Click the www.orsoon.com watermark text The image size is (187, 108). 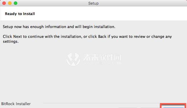point(102,63)
